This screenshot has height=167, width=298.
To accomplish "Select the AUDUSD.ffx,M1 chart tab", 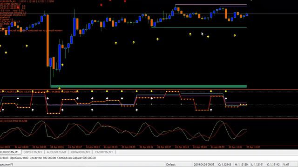I will pyautogui.click(x=56, y=152).
